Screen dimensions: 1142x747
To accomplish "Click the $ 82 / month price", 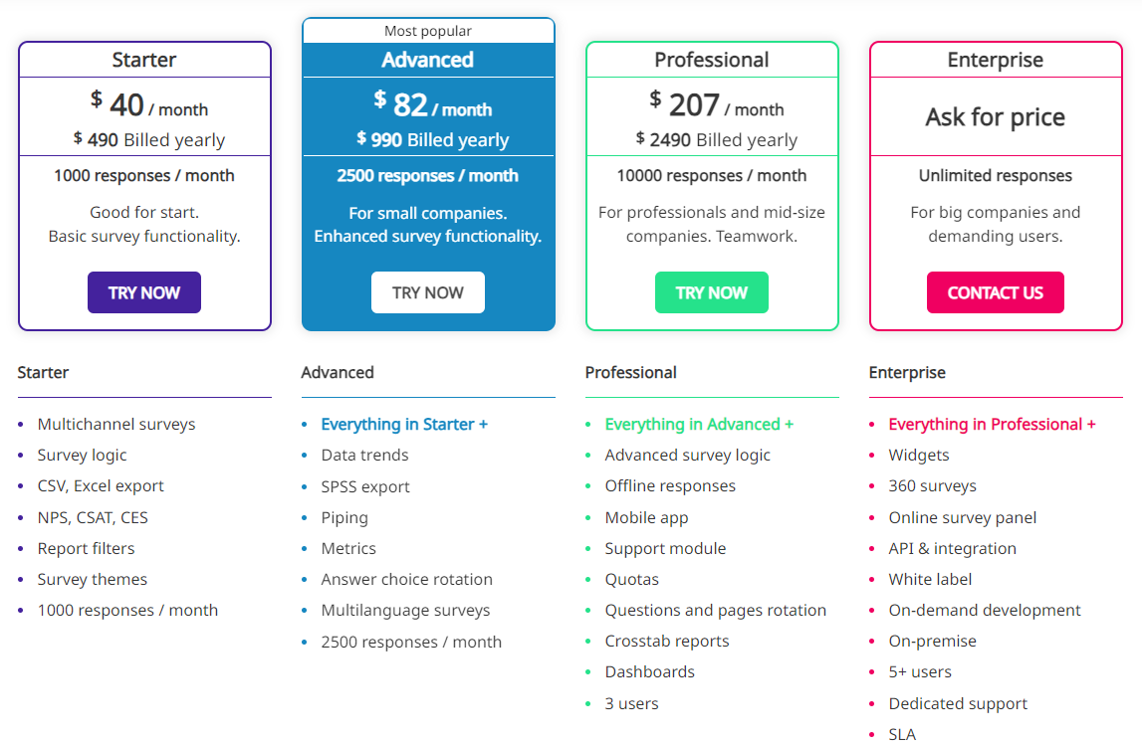I will (x=433, y=105).
